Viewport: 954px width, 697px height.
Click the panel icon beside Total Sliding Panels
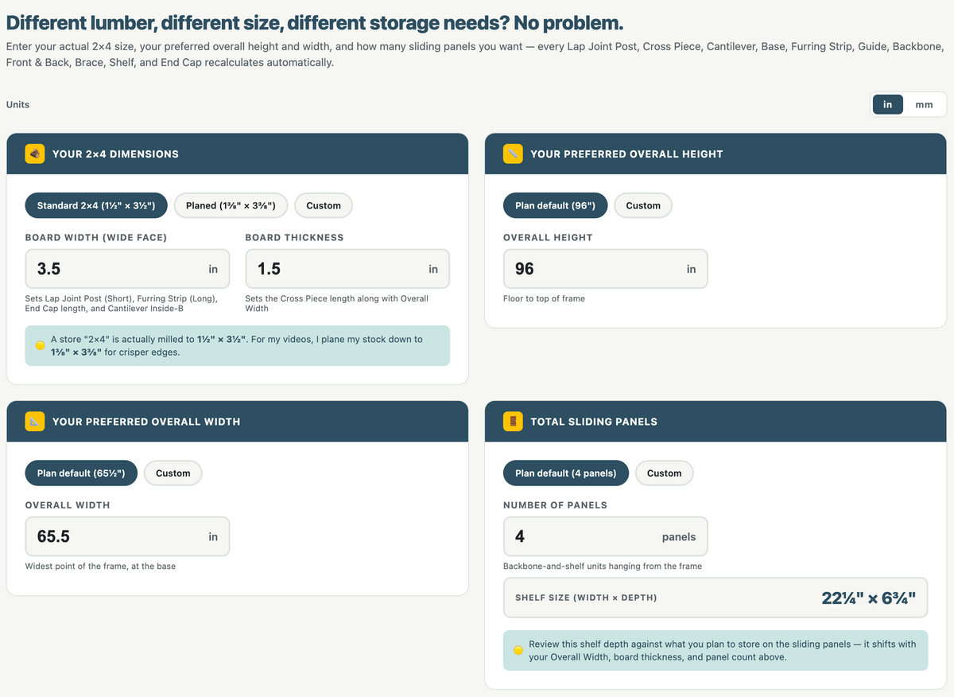tap(513, 421)
